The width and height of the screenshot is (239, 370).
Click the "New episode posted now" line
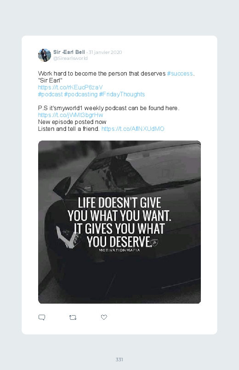[72, 122]
